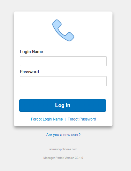The height and width of the screenshot is (171, 131).
Task: Open the Forgot Password link
Action: 82,119
